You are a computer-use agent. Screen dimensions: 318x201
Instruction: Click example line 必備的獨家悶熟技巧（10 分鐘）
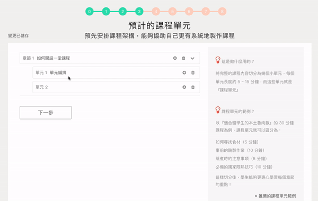click(244, 167)
